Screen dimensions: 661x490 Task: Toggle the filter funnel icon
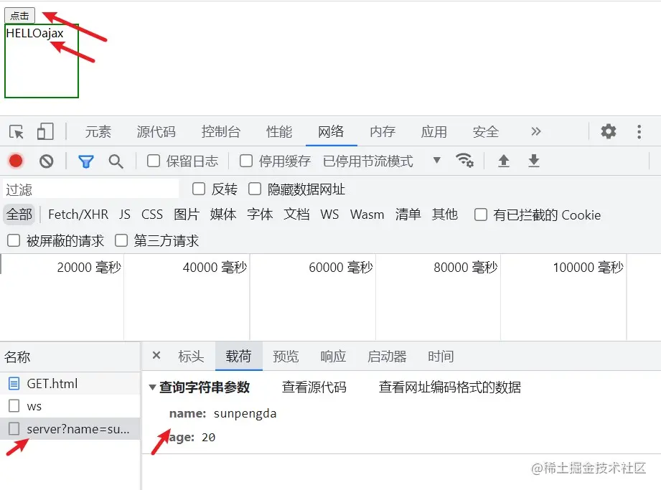point(85,161)
